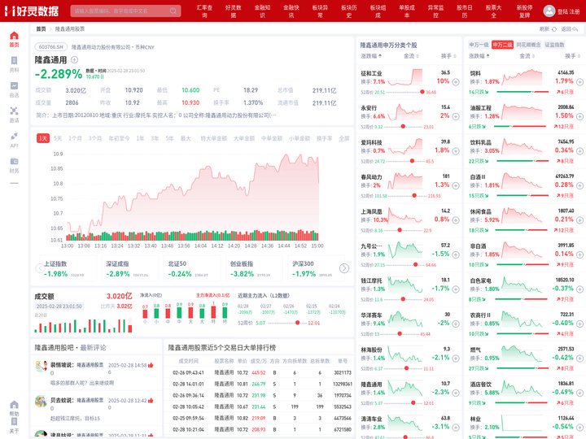Sort sector list by 金流 arrow
Screen dimensions: 586x439
[x=533, y=56]
